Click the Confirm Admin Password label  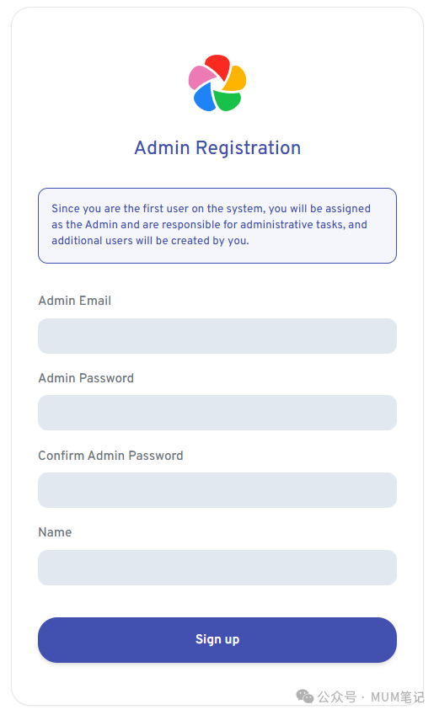[111, 456]
